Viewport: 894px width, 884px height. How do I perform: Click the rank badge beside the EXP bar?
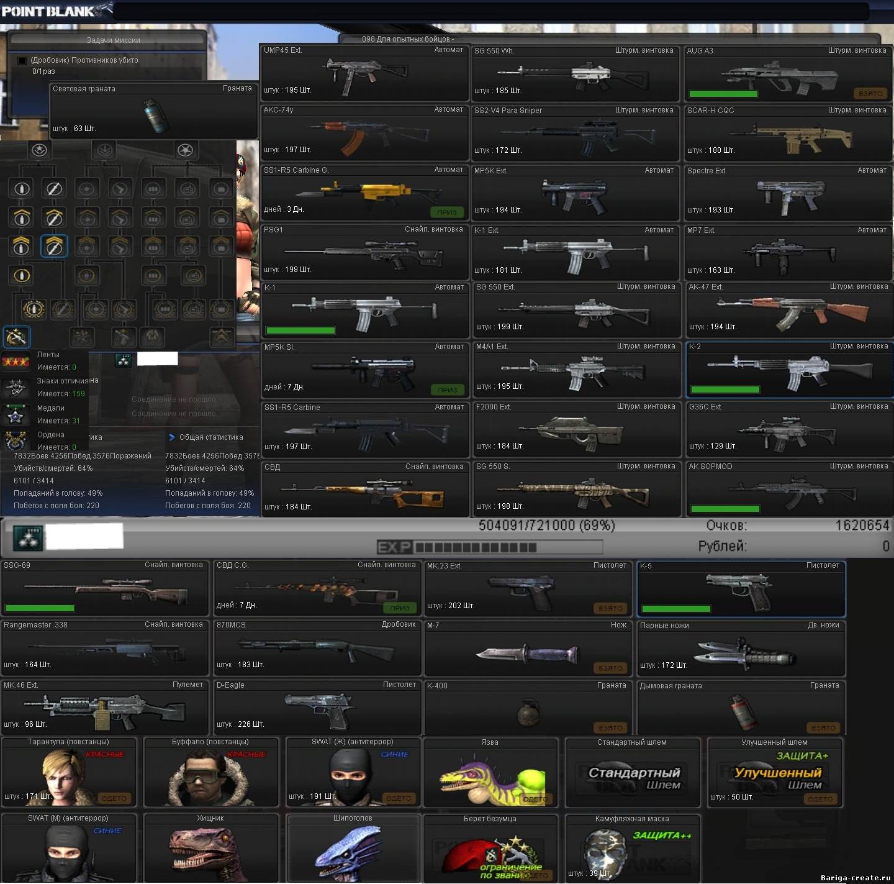[28, 538]
